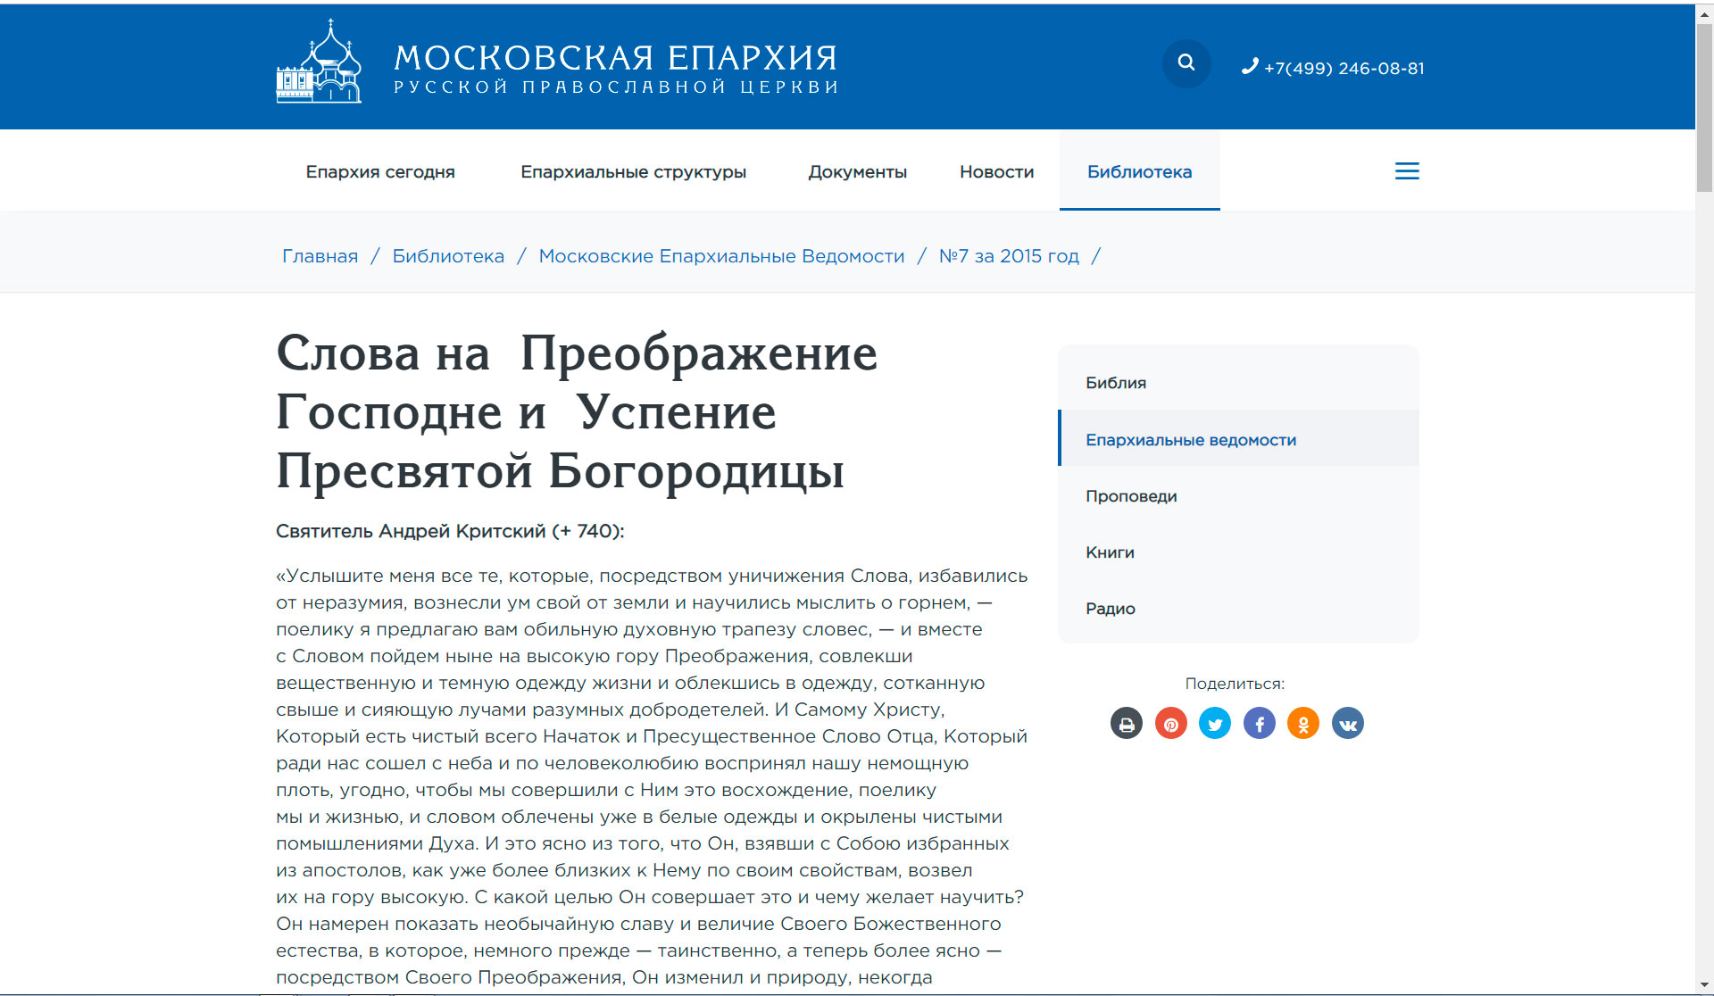Click the scrollbar down arrow
The width and height of the screenshot is (1714, 996).
[1704, 985]
